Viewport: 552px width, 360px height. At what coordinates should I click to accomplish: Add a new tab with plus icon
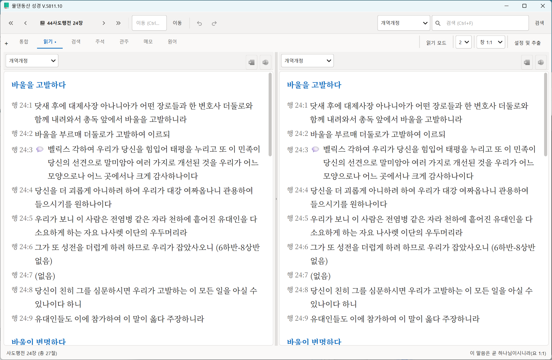click(6, 43)
